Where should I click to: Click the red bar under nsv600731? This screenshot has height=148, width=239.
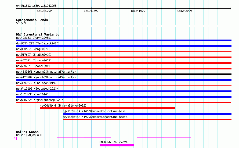click(x=124, y=69)
